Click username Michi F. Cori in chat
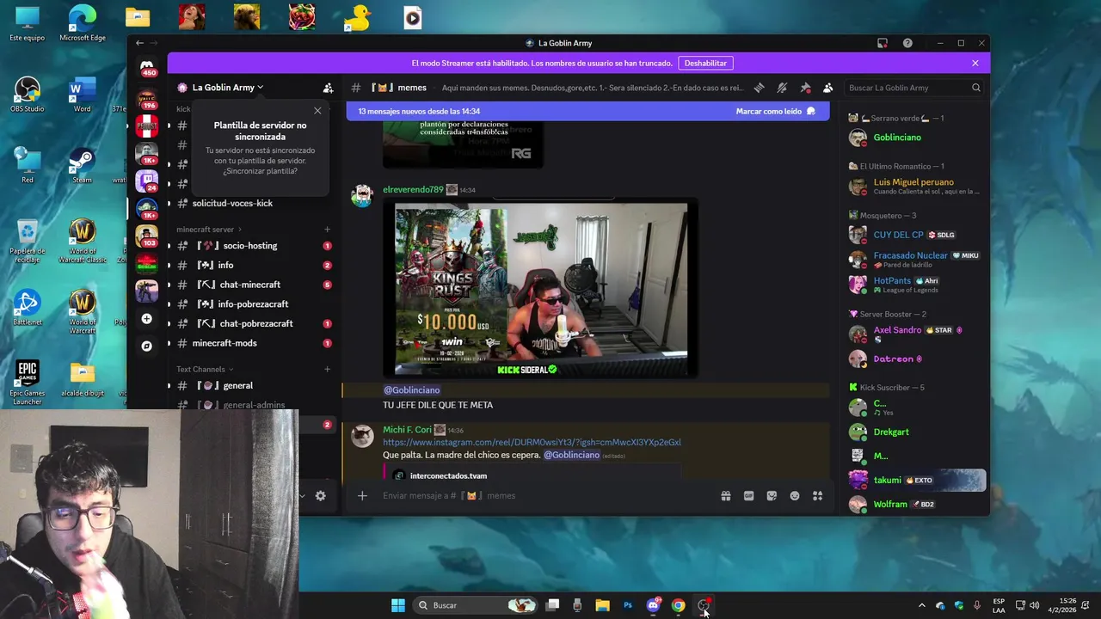 [407, 430]
